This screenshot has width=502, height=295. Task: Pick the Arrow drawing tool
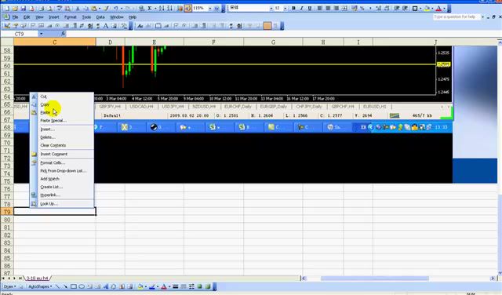[65, 286]
